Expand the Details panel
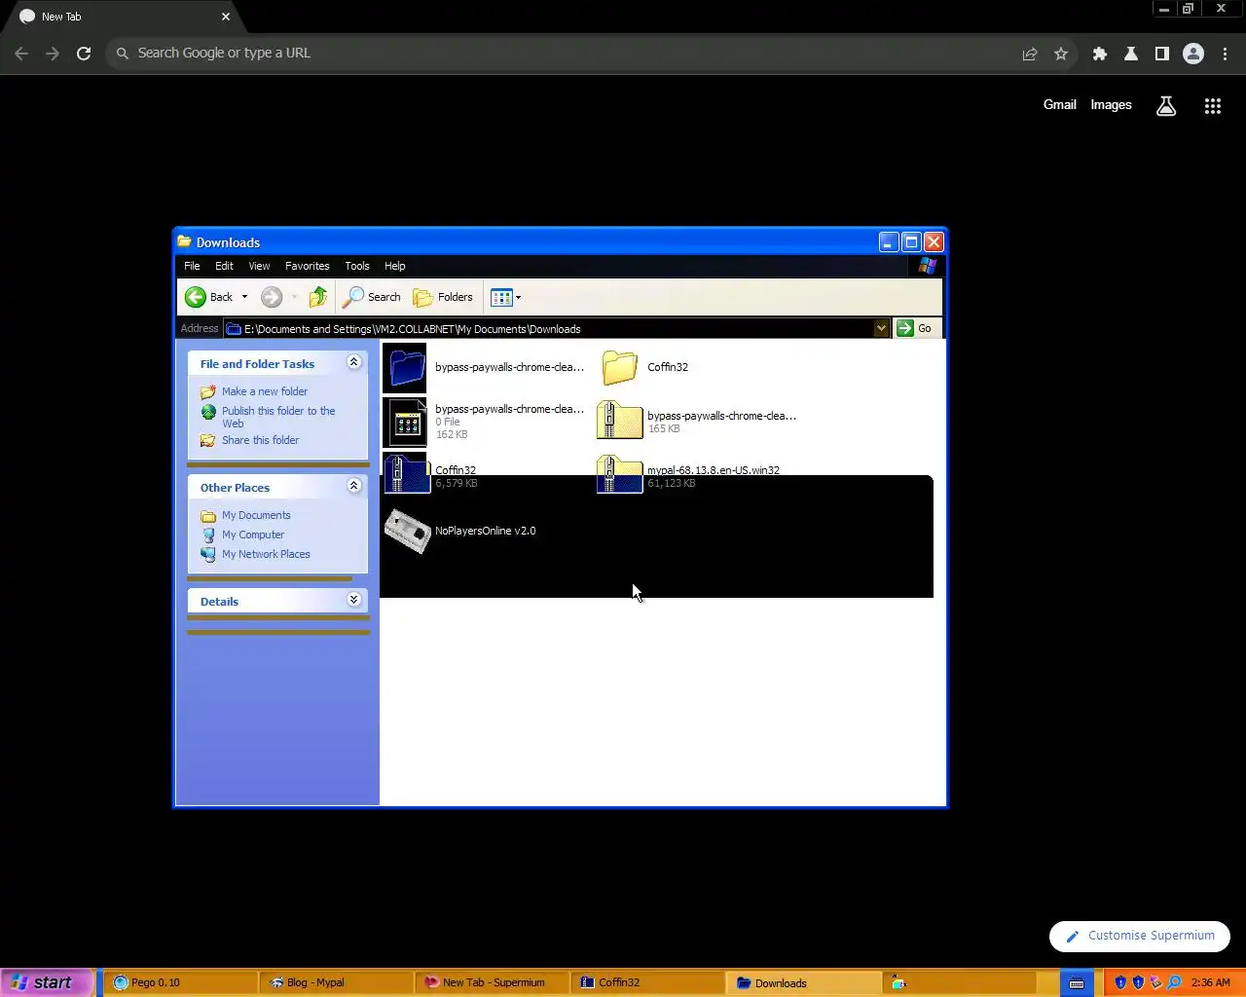 coord(354,600)
